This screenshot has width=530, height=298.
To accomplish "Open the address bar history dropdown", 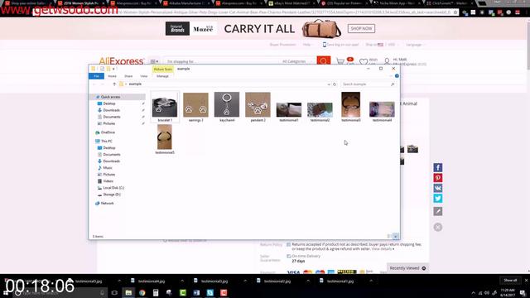I will pos(329,84).
